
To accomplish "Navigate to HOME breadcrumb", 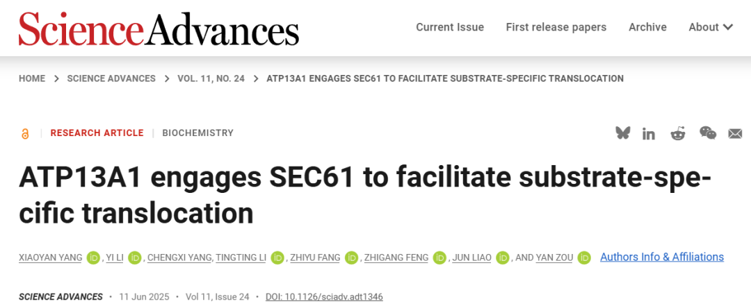I will tap(32, 78).
